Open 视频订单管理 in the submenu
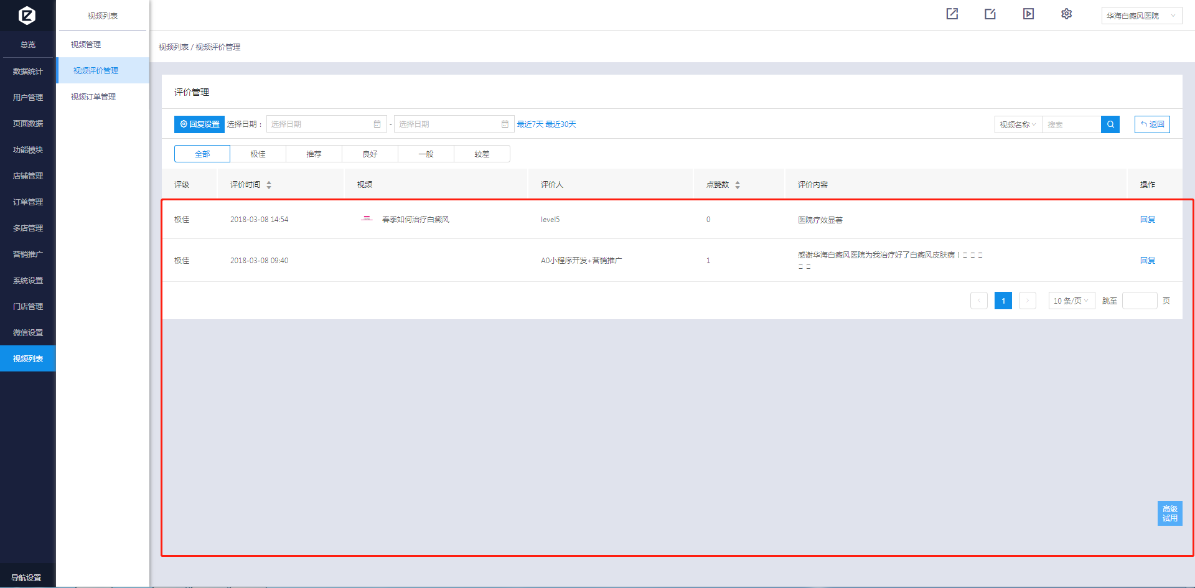1195x588 pixels. point(93,97)
